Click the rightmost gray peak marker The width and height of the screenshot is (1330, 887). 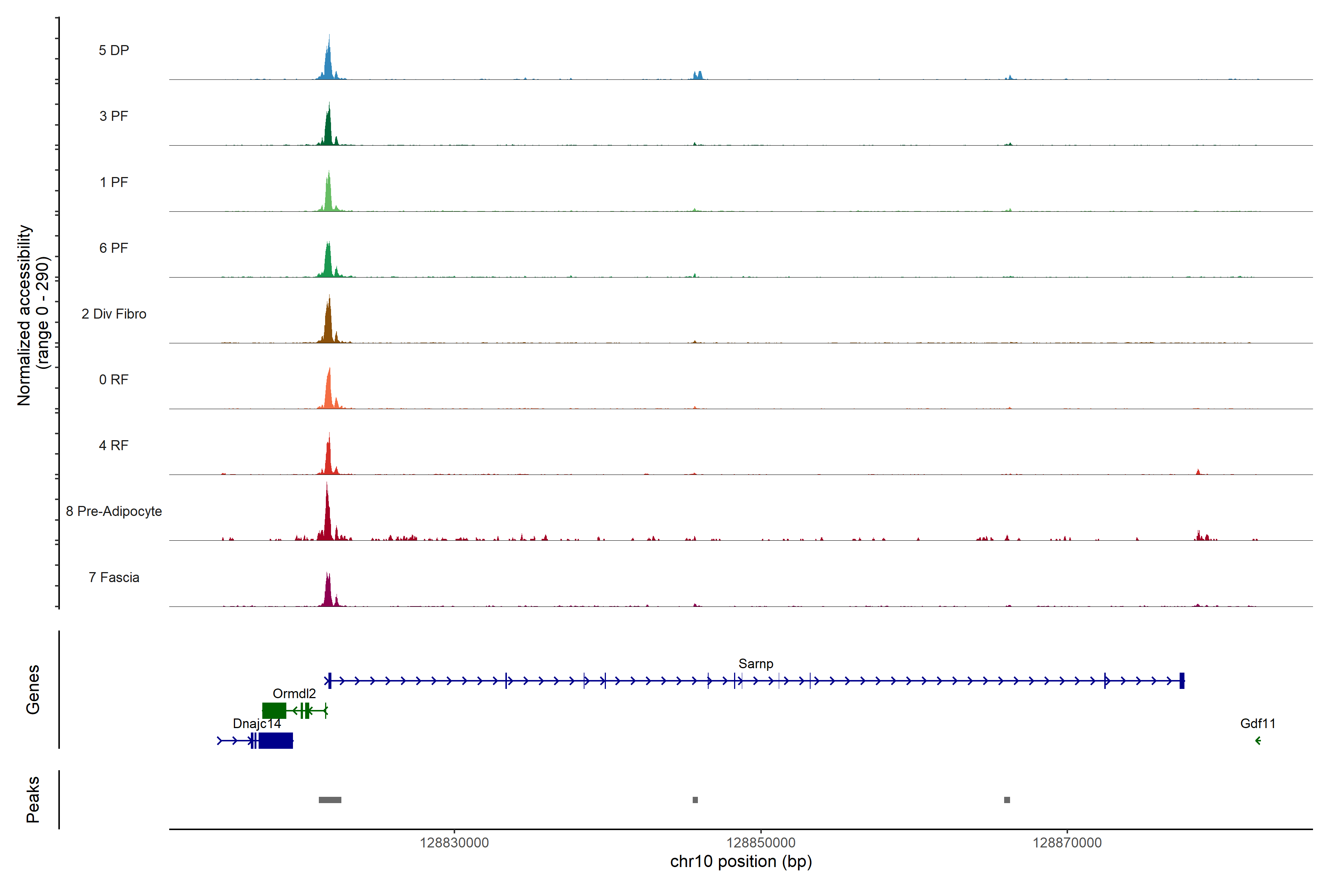(1006, 800)
